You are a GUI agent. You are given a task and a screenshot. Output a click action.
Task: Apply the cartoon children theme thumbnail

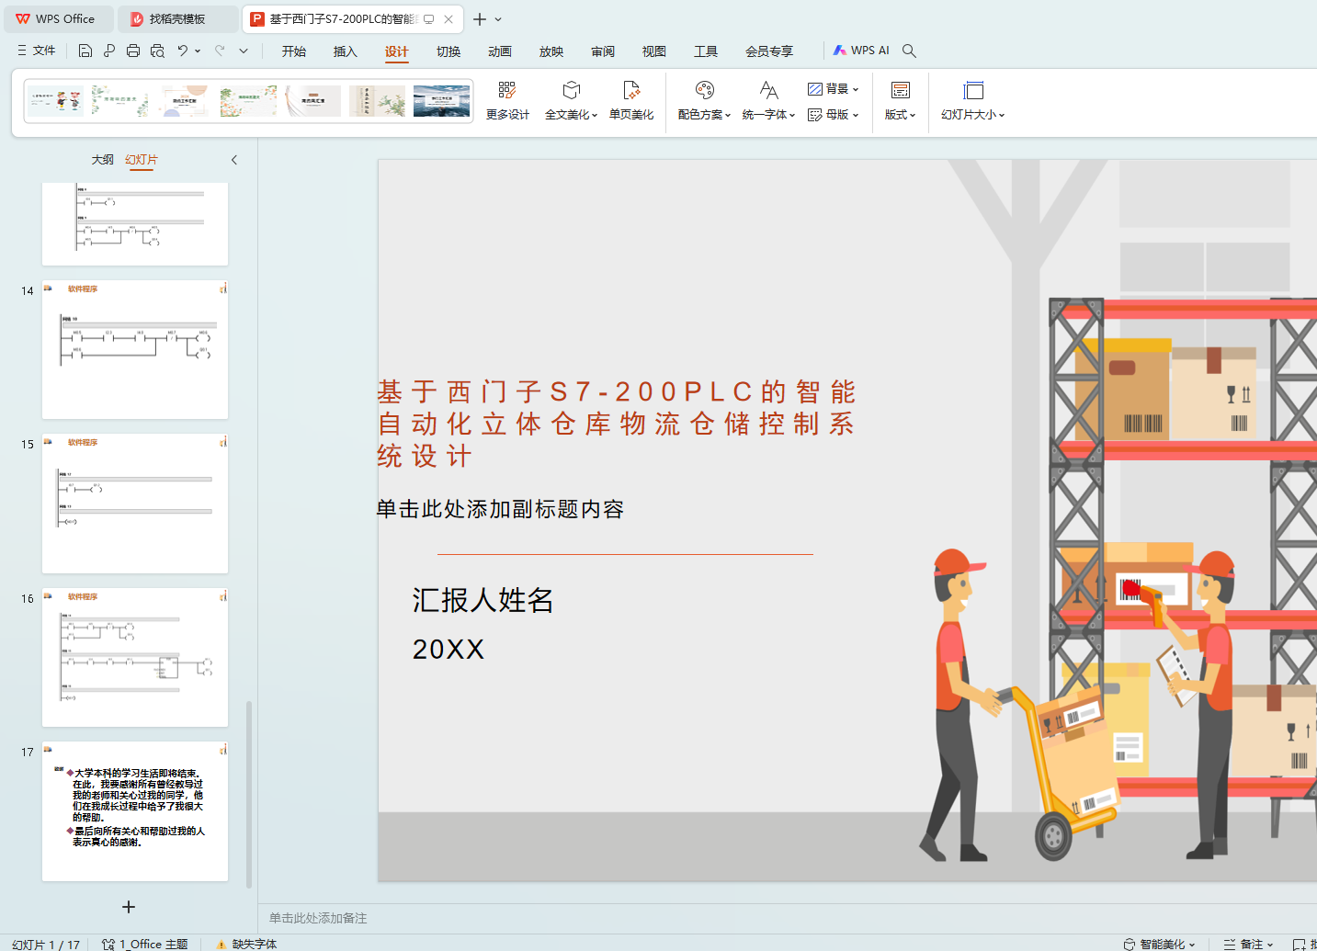56,101
